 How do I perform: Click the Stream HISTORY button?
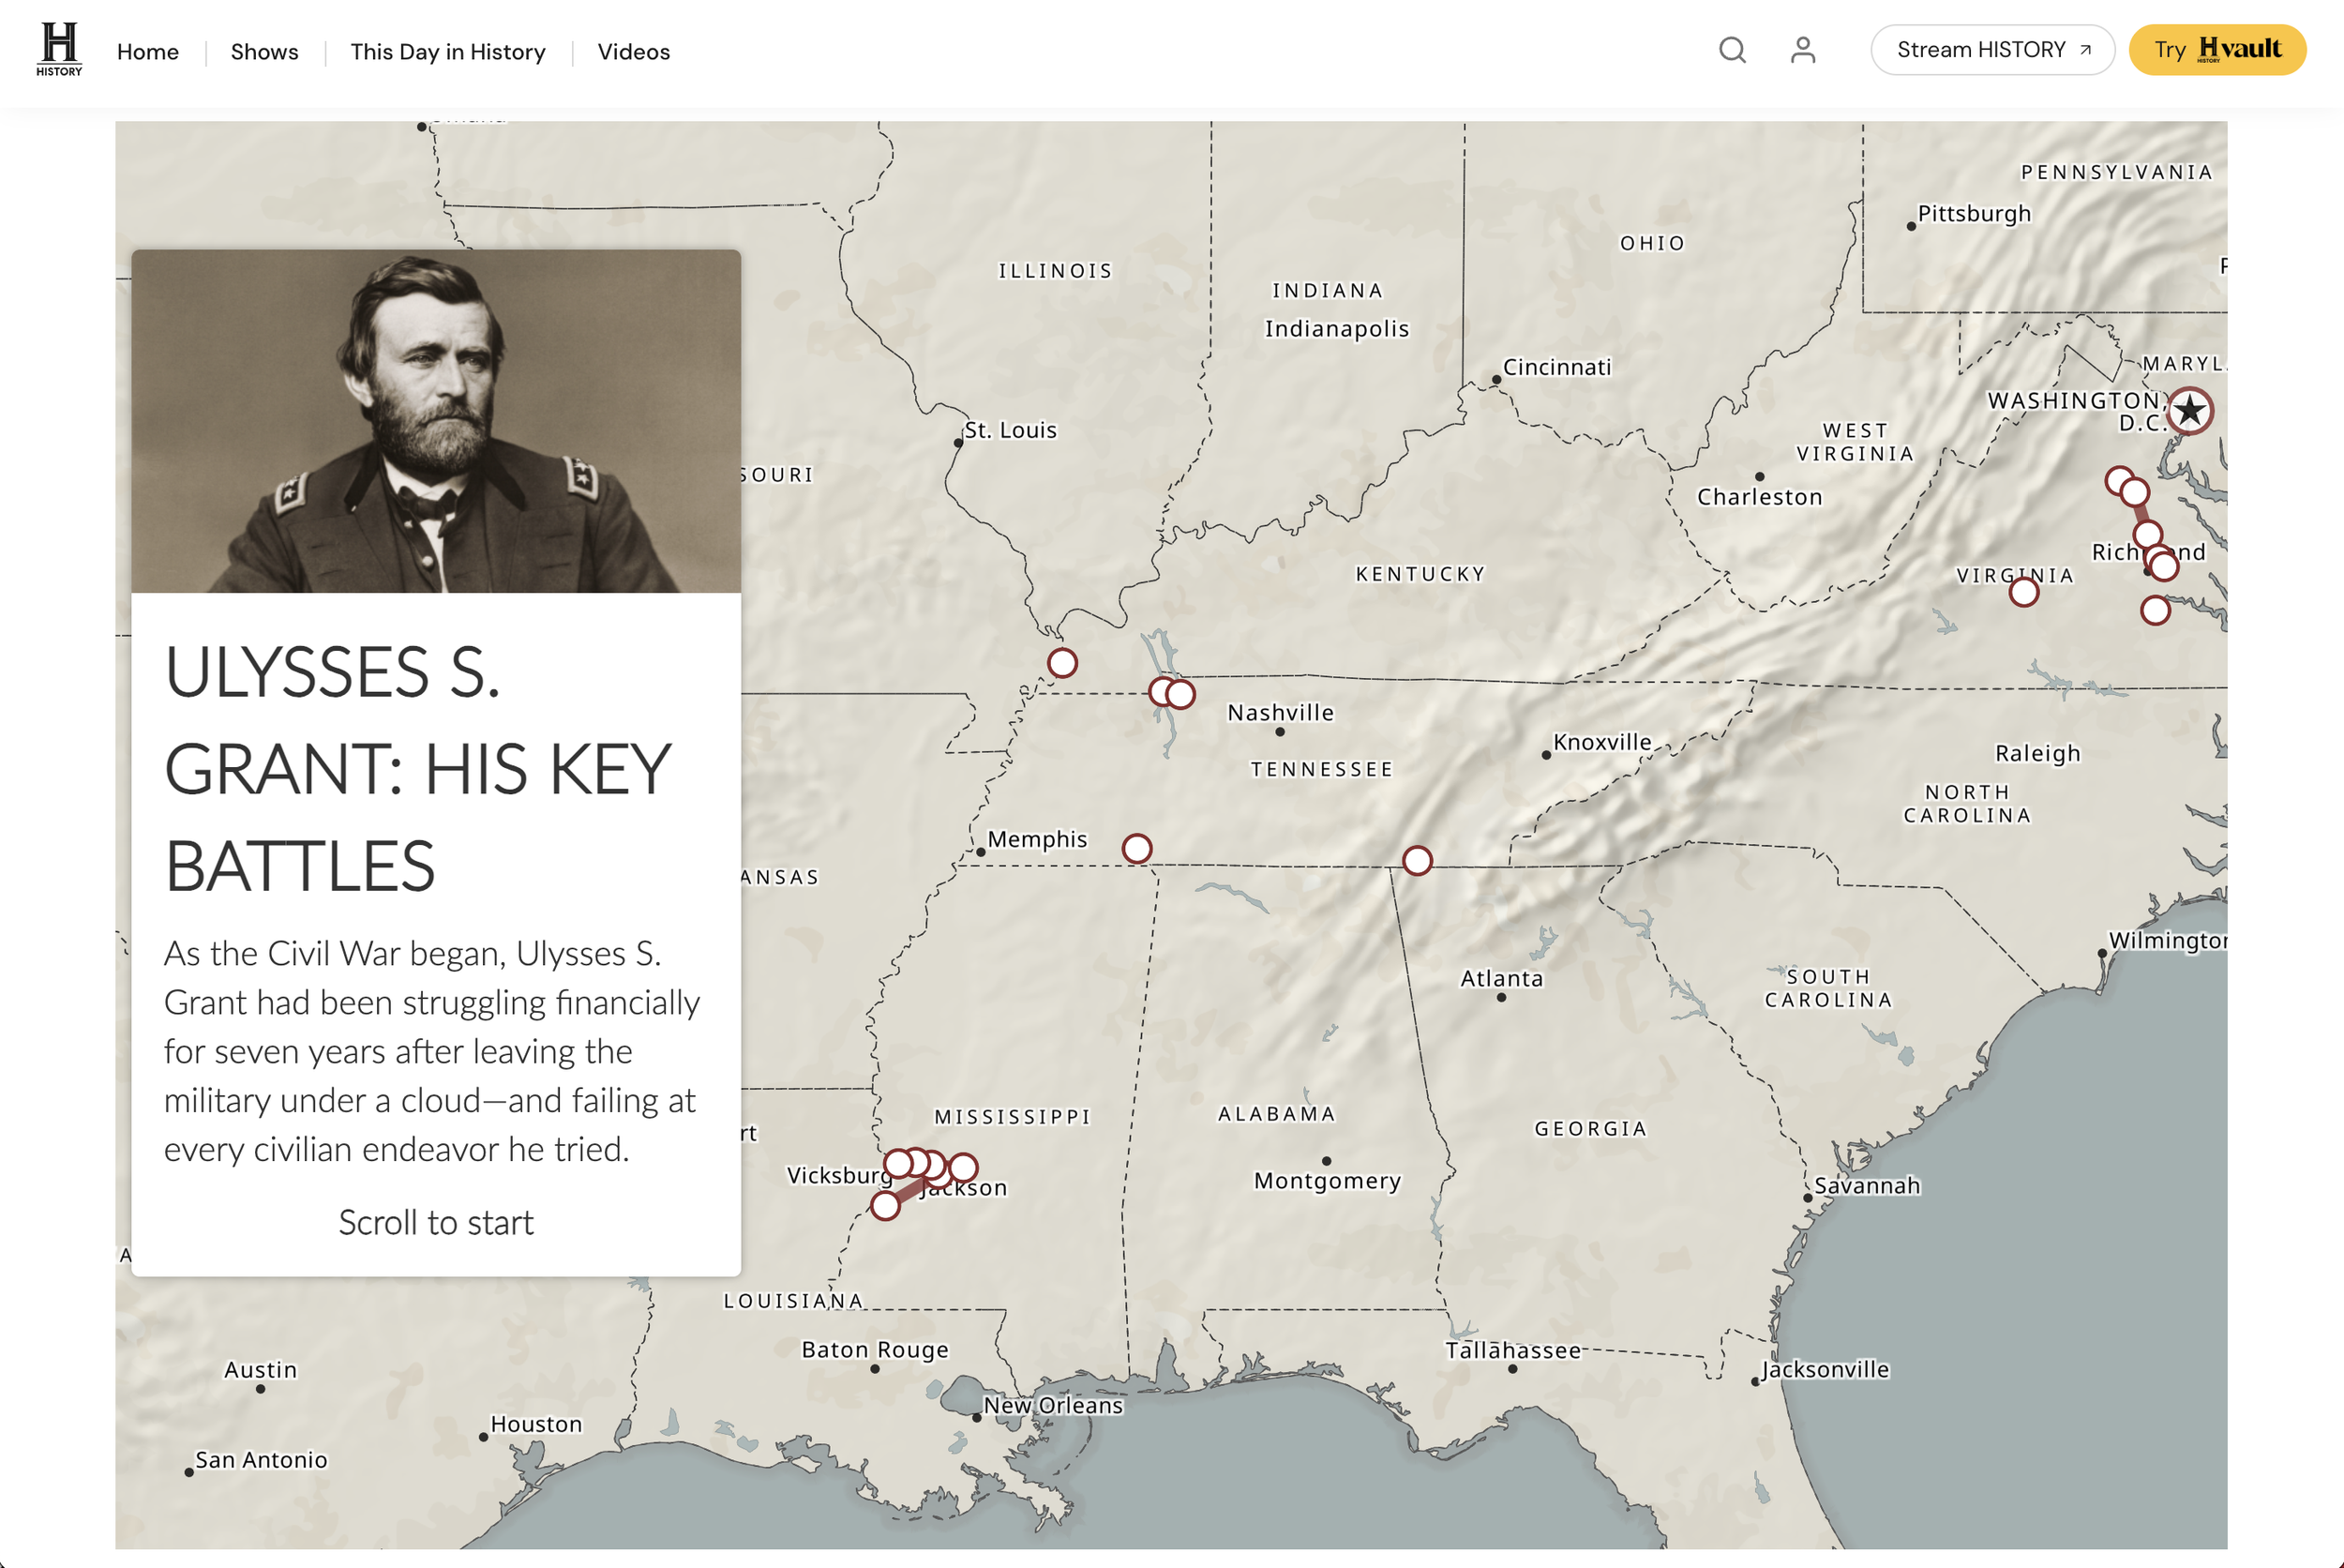(1992, 50)
